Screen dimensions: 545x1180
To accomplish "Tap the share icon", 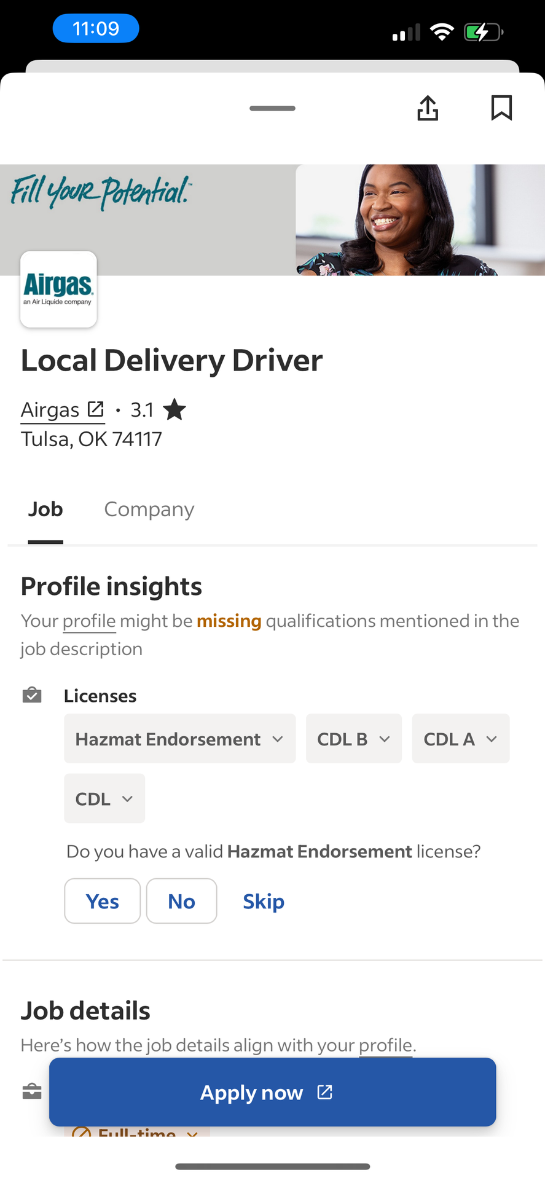I will (x=428, y=108).
